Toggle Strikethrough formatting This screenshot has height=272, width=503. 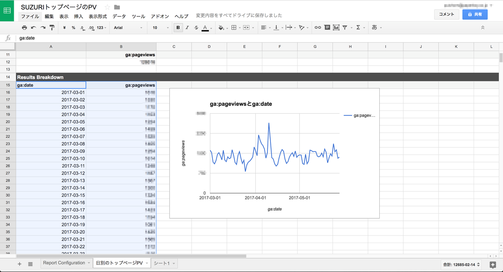pyautogui.click(x=196, y=28)
